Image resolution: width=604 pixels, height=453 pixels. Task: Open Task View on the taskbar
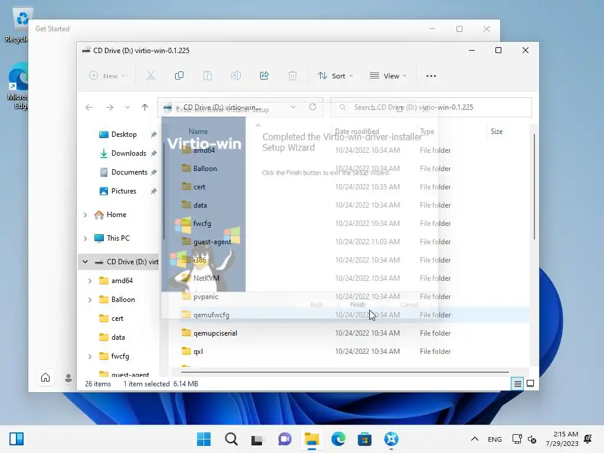(x=257, y=439)
